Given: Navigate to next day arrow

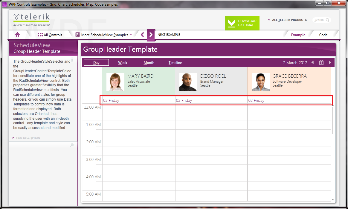Looking at the screenshot, I should [330, 62].
